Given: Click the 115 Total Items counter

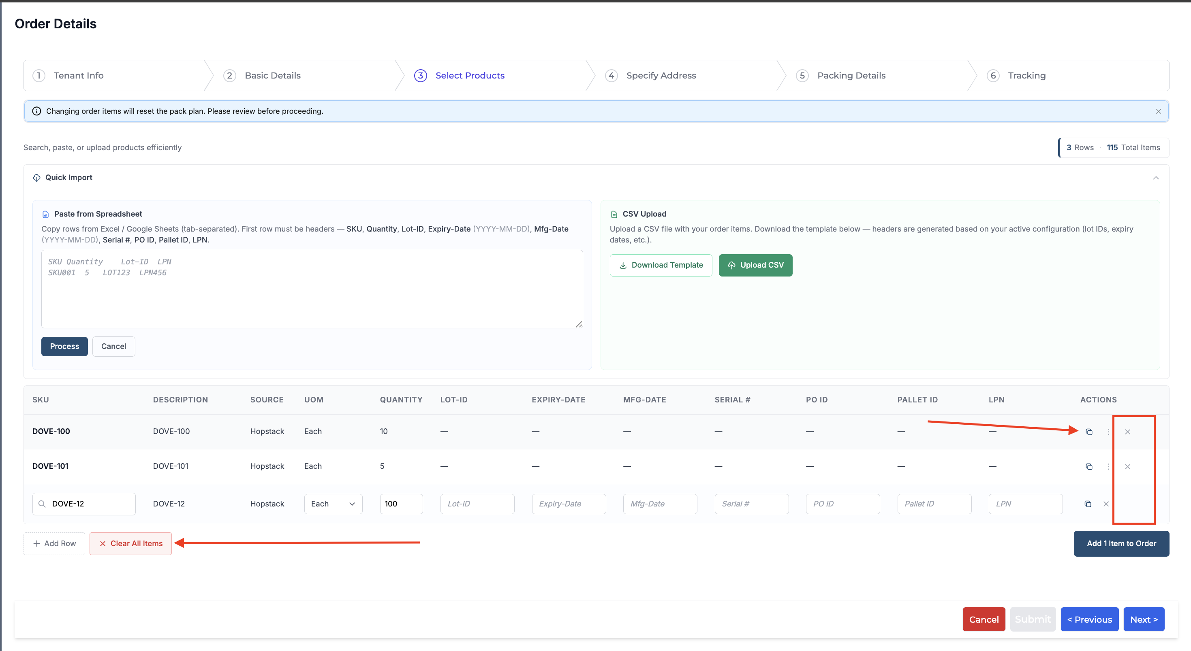Looking at the screenshot, I should click(1133, 148).
